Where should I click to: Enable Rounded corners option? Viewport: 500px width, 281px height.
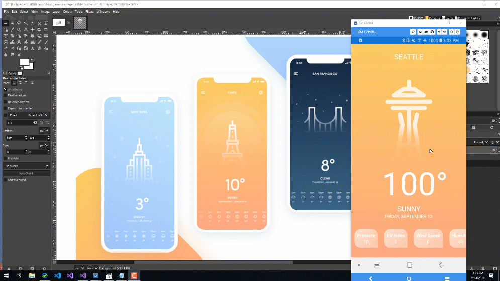pyautogui.click(x=5, y=102)
